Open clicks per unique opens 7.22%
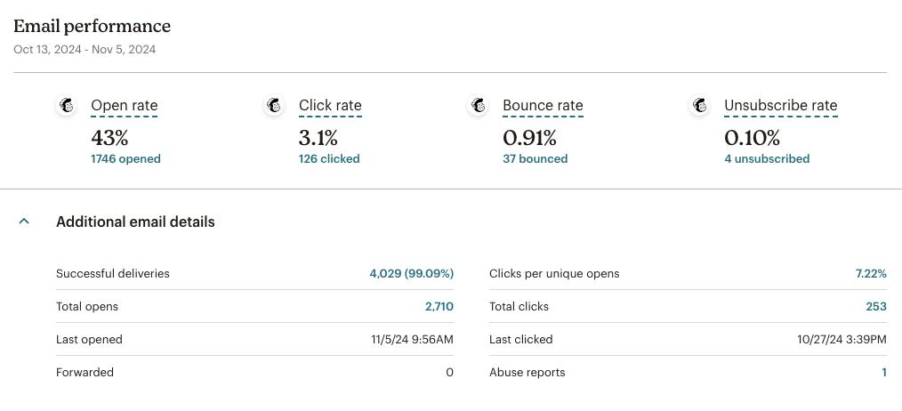902x411 pixels. [x=870, y=273]
